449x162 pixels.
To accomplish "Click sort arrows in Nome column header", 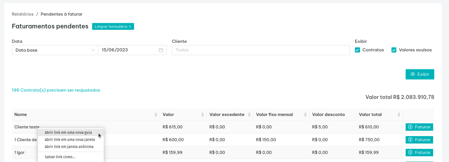I will [x=156, y=115].
